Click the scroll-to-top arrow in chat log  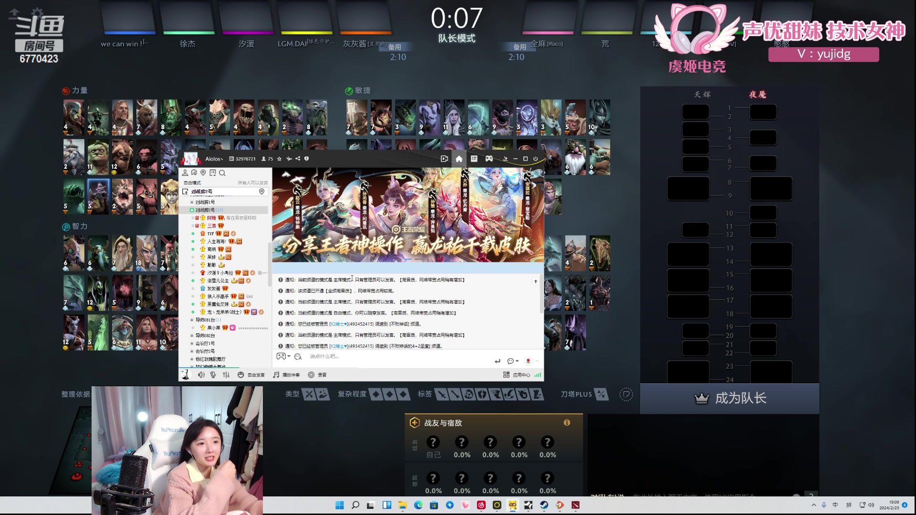(x=535, y=281)
